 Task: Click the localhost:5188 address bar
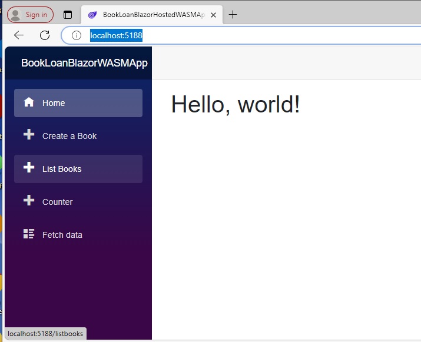[x=236, y=35]
